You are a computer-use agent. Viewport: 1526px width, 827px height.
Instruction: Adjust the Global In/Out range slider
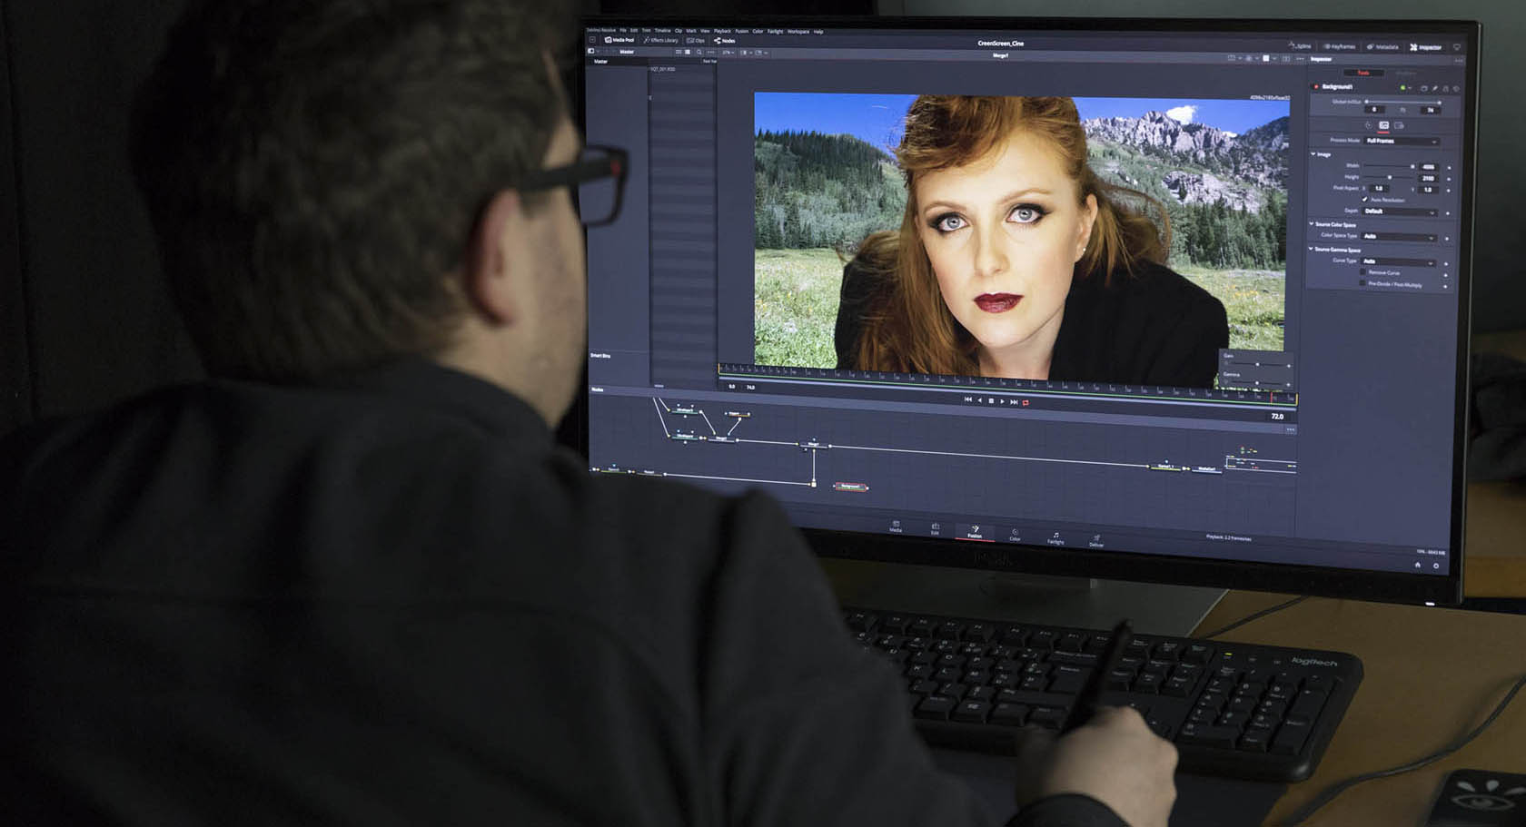tap(1403, 102)
